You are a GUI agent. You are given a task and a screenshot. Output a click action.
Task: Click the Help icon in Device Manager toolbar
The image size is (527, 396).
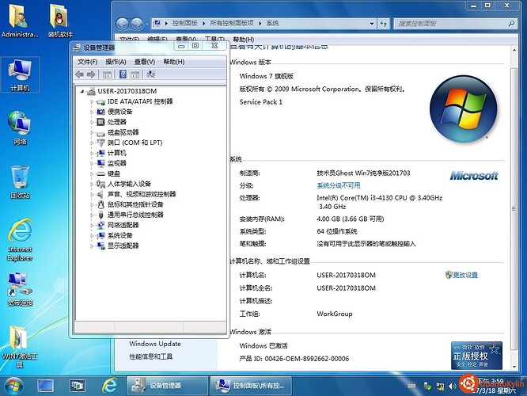coord(123,74)
